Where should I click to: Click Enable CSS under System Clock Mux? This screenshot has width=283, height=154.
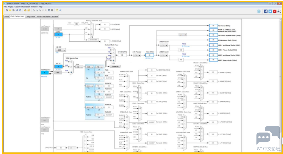pos(115,66)
